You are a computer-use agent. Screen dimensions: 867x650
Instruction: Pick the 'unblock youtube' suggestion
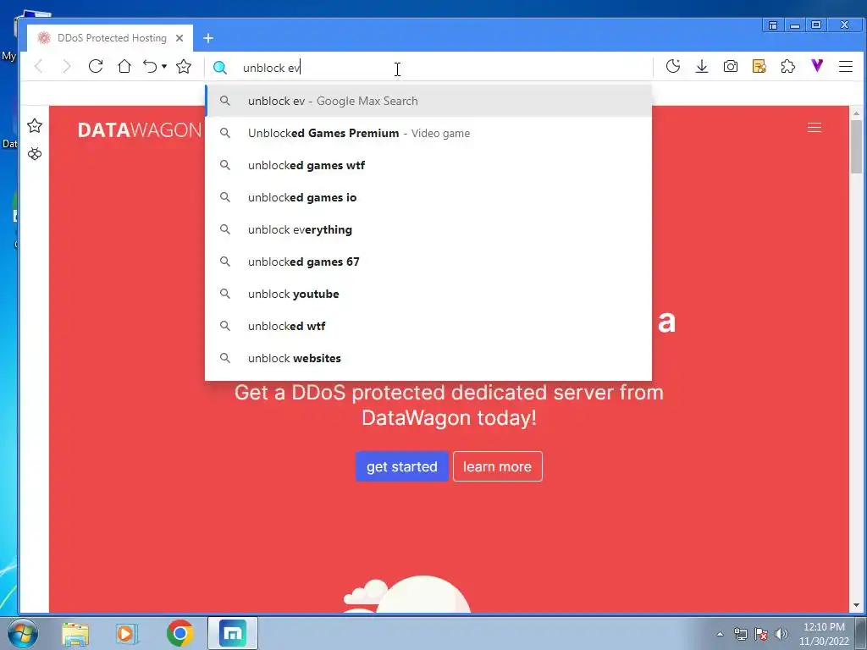tap(428, 294)
